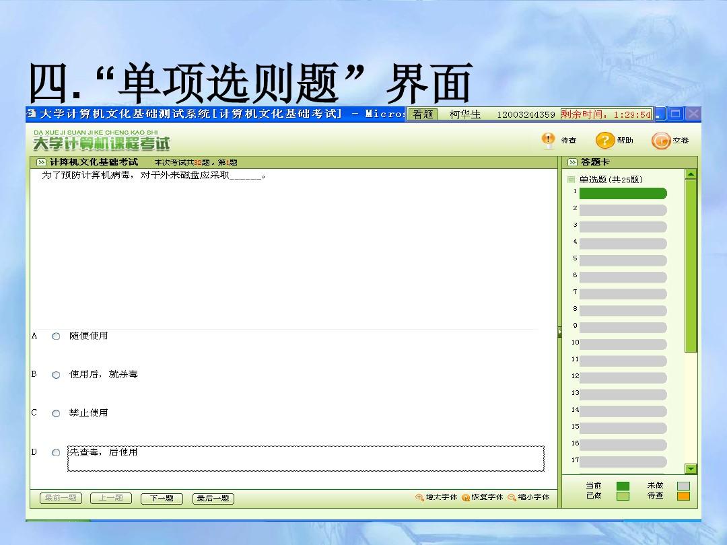Click the 缩小字体 shrink font icon

click(512, 497)
